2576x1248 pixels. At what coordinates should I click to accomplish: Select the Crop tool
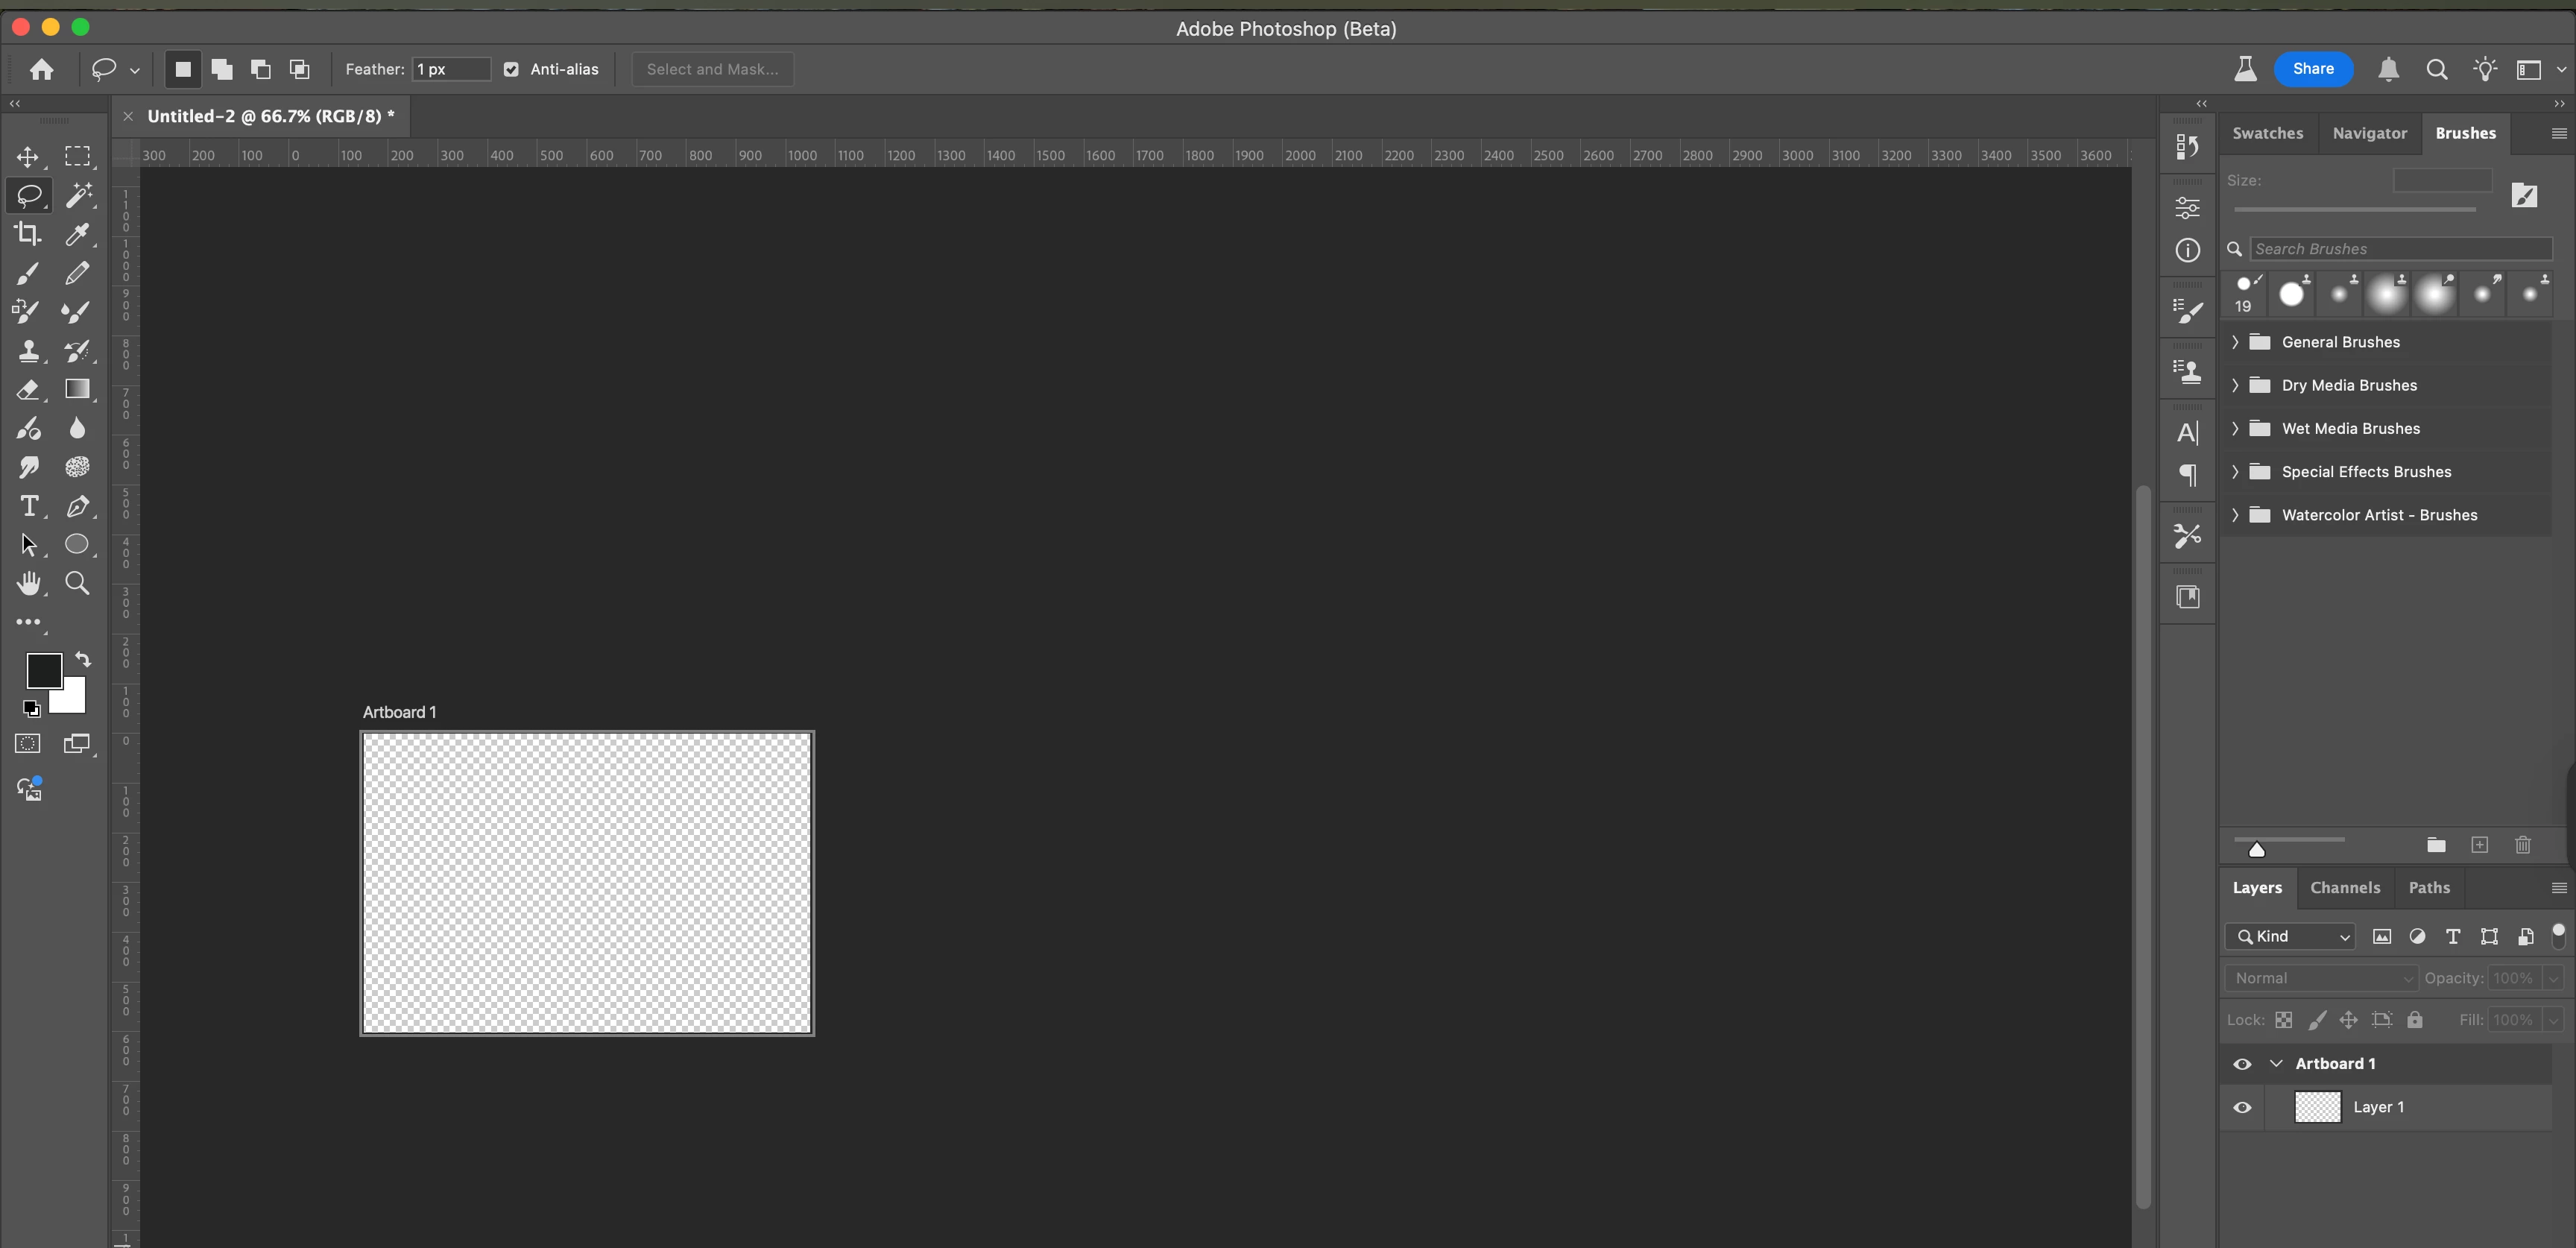click(x=28, y=234)
